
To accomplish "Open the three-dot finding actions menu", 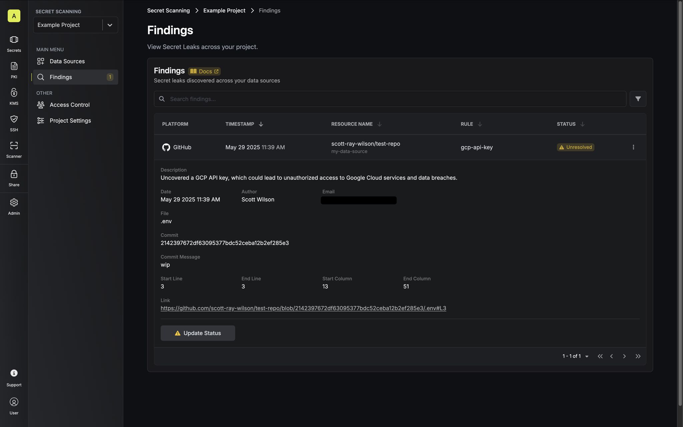I will pyautogui.click(x=633, y=147).
